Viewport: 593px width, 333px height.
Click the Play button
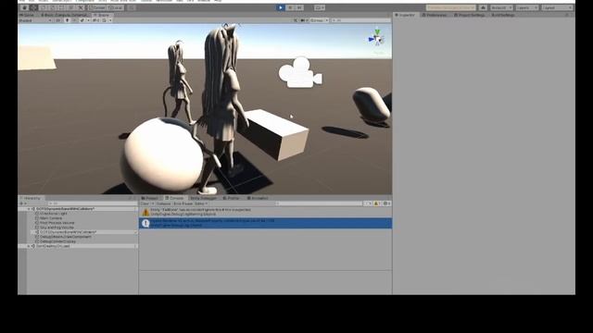pos(280,7)
